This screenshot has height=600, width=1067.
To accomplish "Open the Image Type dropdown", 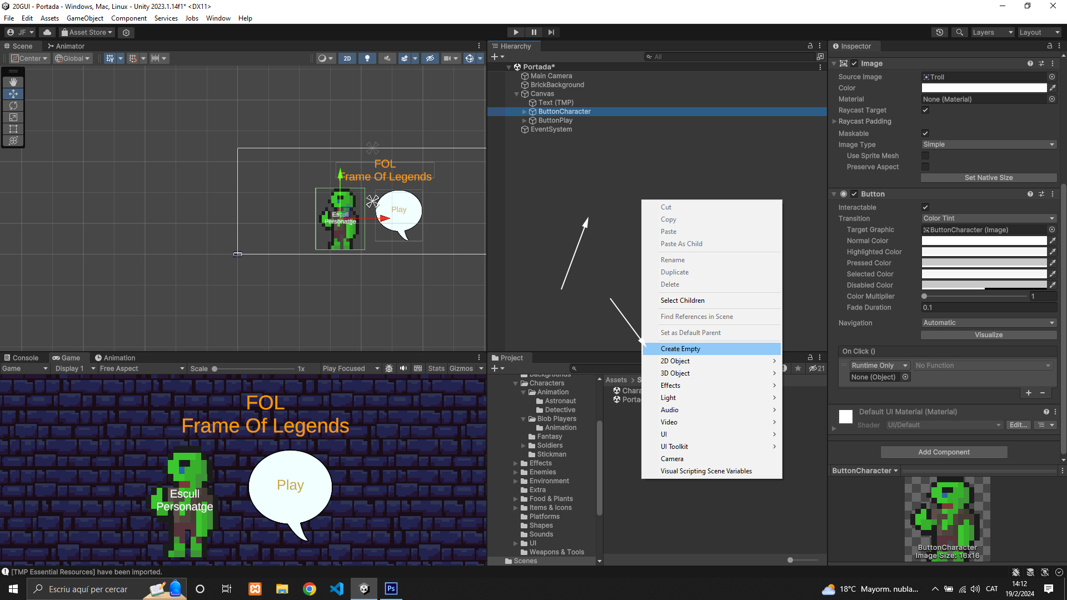I will [x=988, y=144].
